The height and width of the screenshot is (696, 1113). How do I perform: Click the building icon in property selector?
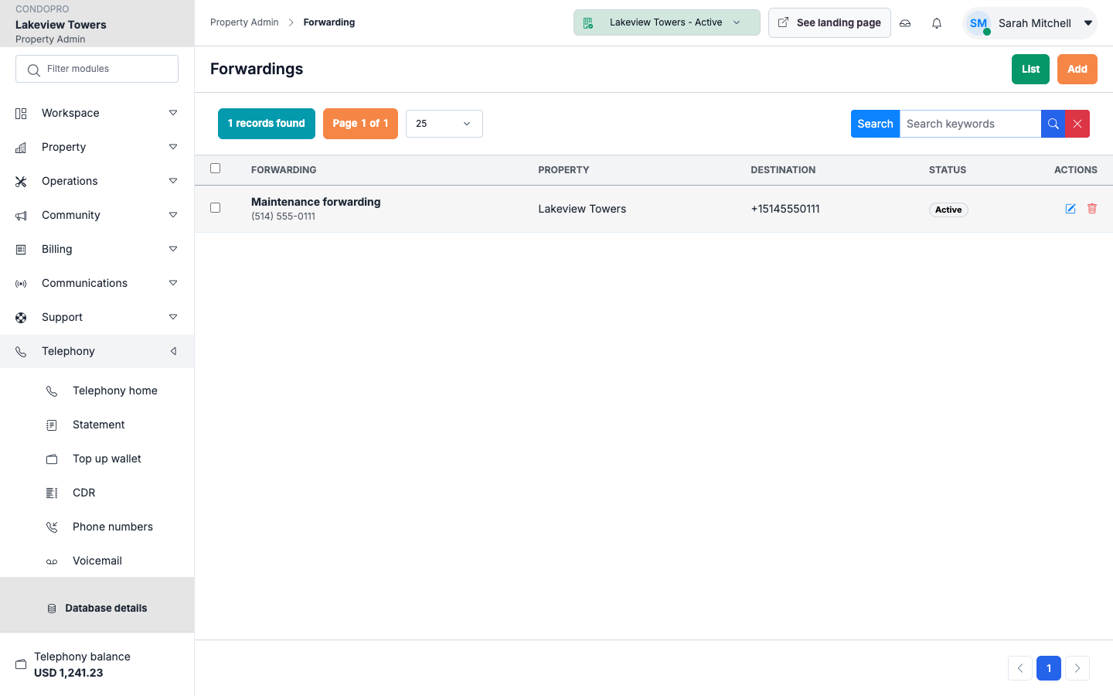[x=588, y=23]
